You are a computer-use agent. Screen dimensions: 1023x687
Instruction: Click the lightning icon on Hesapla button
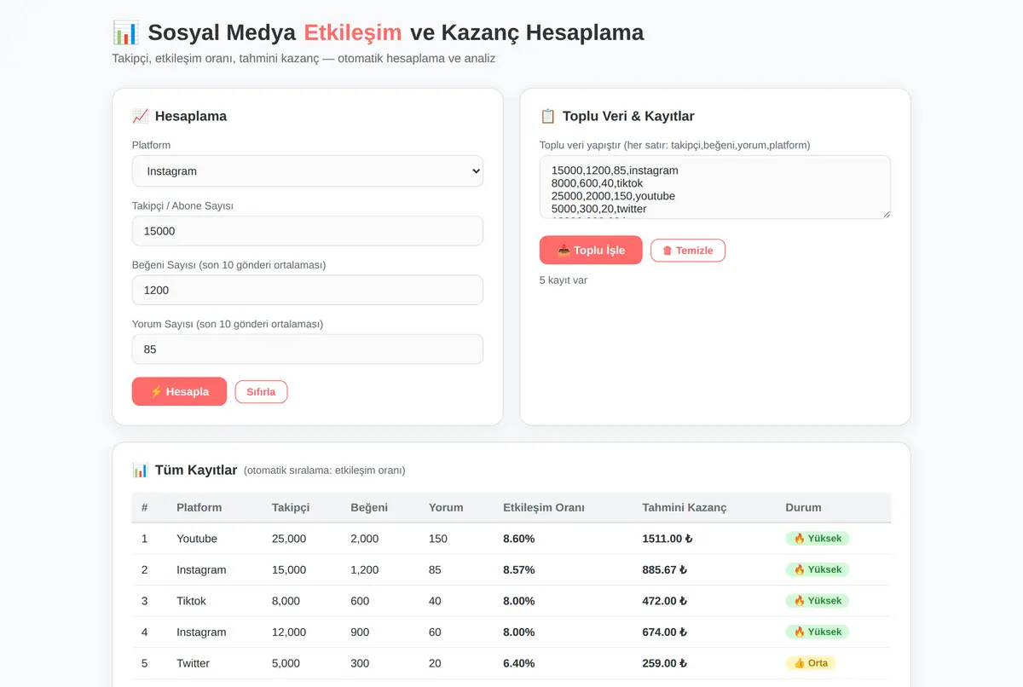point(156,391)
